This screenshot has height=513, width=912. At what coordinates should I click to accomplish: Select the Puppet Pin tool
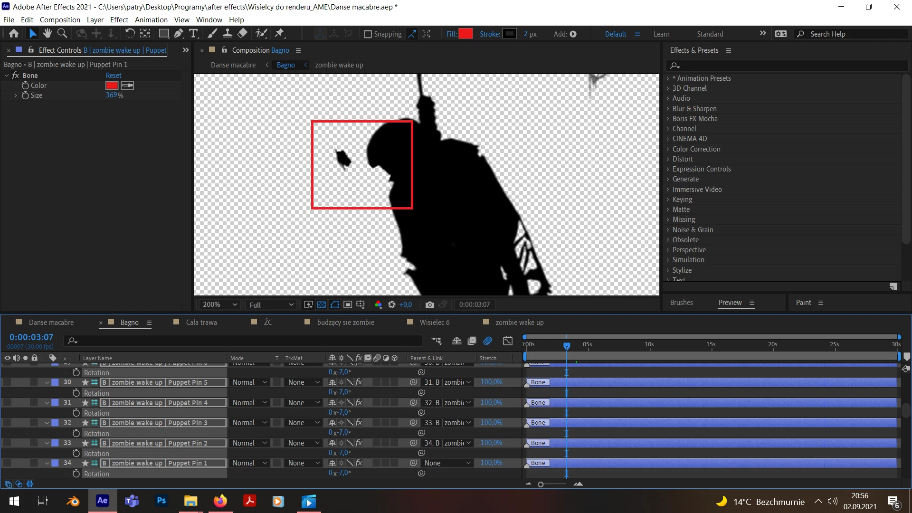pyautogui.click(x=279, y=34)
